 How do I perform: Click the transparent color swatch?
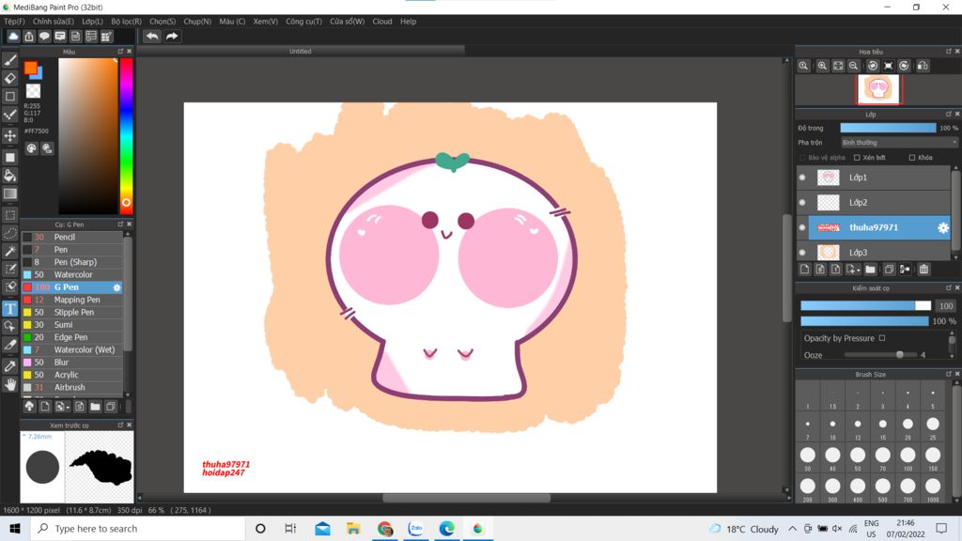pyautogui.click(x=33, y=91)
